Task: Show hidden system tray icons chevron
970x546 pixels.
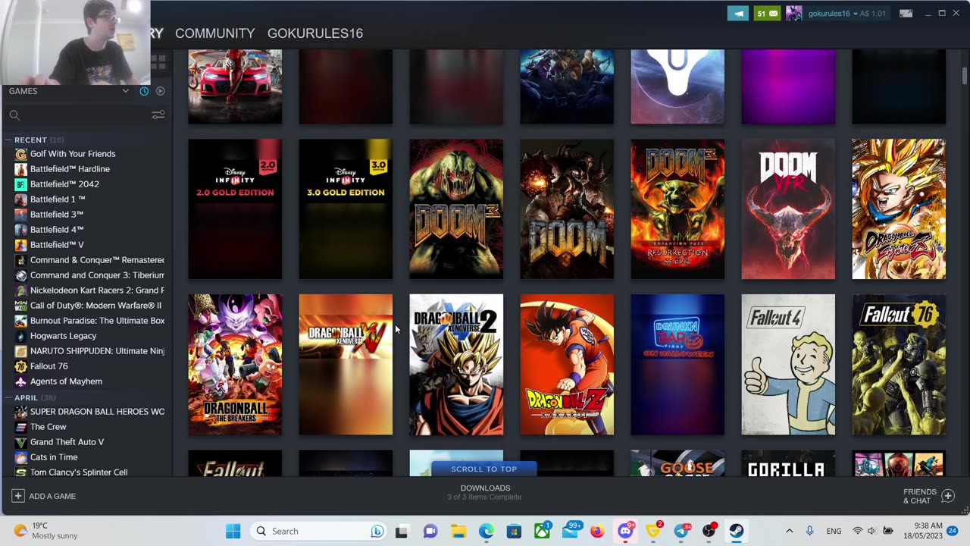Action: [x=789, y=531]
